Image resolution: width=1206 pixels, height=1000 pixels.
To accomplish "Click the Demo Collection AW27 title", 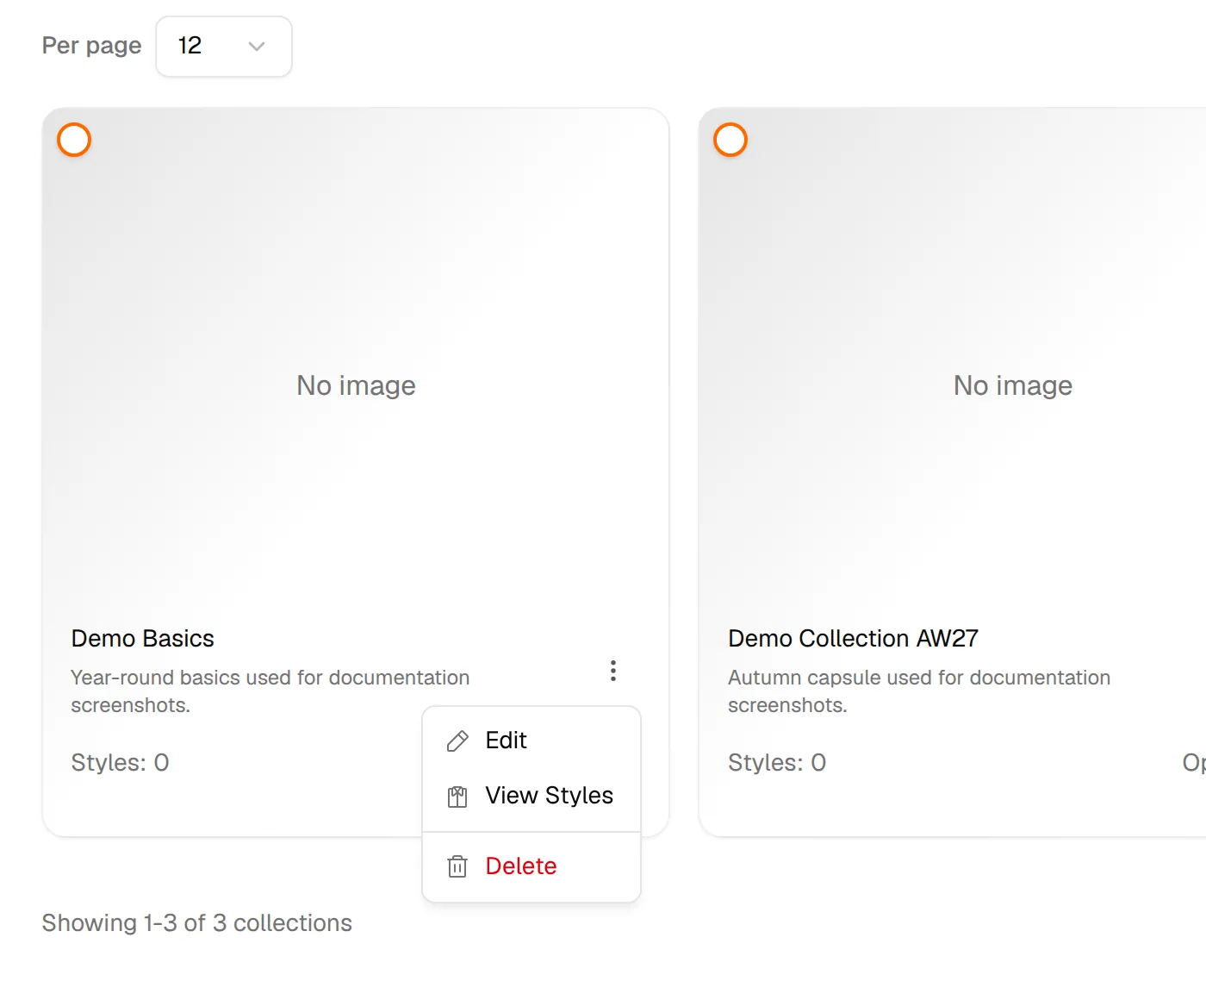I will 853,639.
